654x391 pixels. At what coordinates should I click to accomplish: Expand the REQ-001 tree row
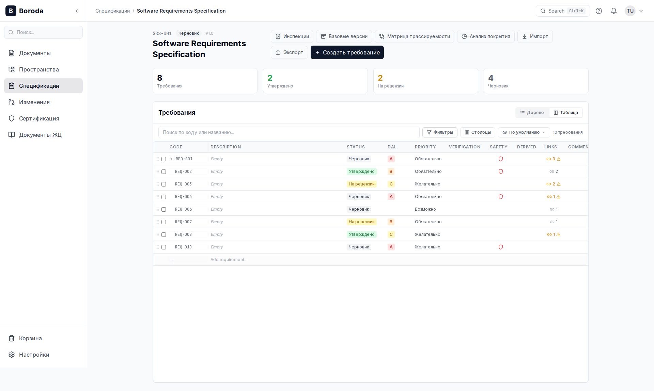[x=171, y=159]
